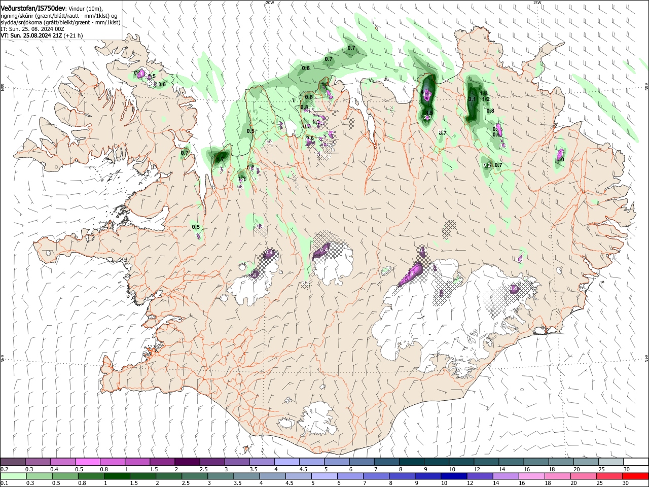649x487 pixels.
Task: Select the deep navy blue 10 swatch in the rain legend row
Action: [x=453, y=476]
